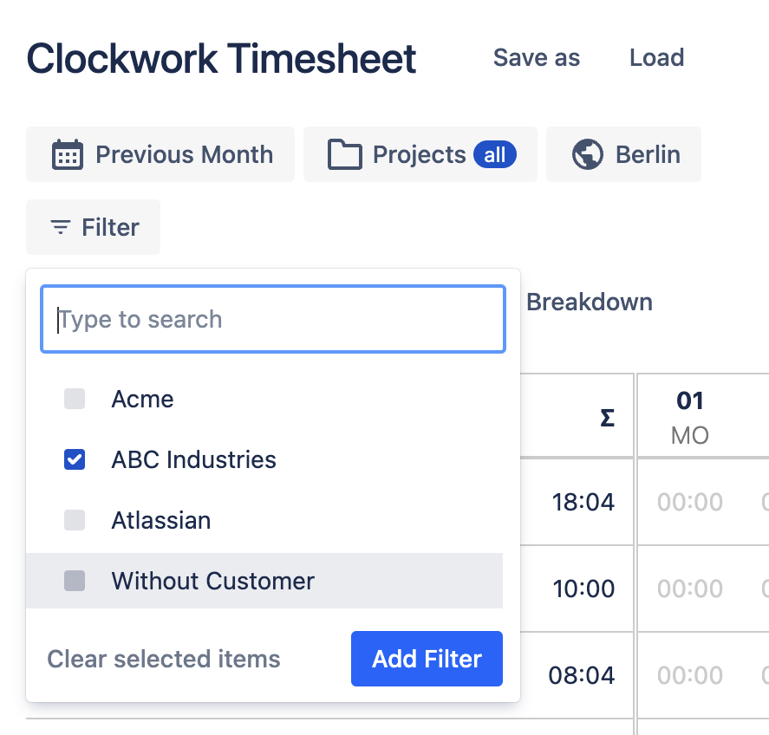The width and height of the screenshot is (769, 735).
Task: Open the Projects selector dropdown
Action: coord(420,155)
